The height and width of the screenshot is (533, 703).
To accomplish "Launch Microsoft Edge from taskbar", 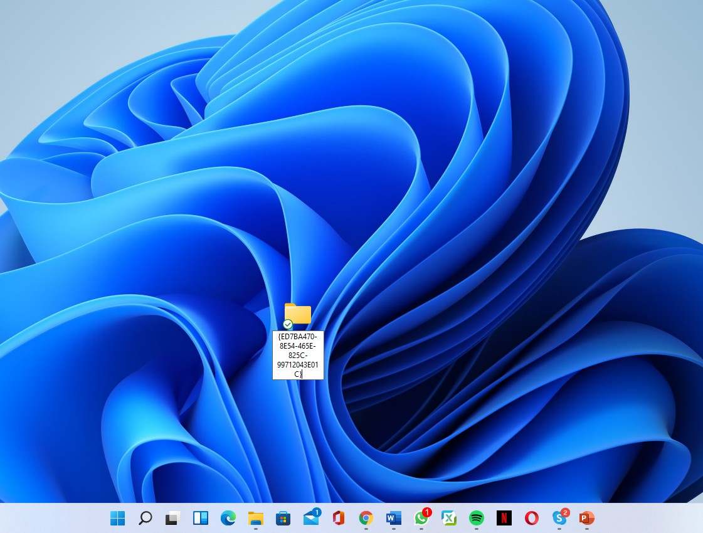I will 228,518.
